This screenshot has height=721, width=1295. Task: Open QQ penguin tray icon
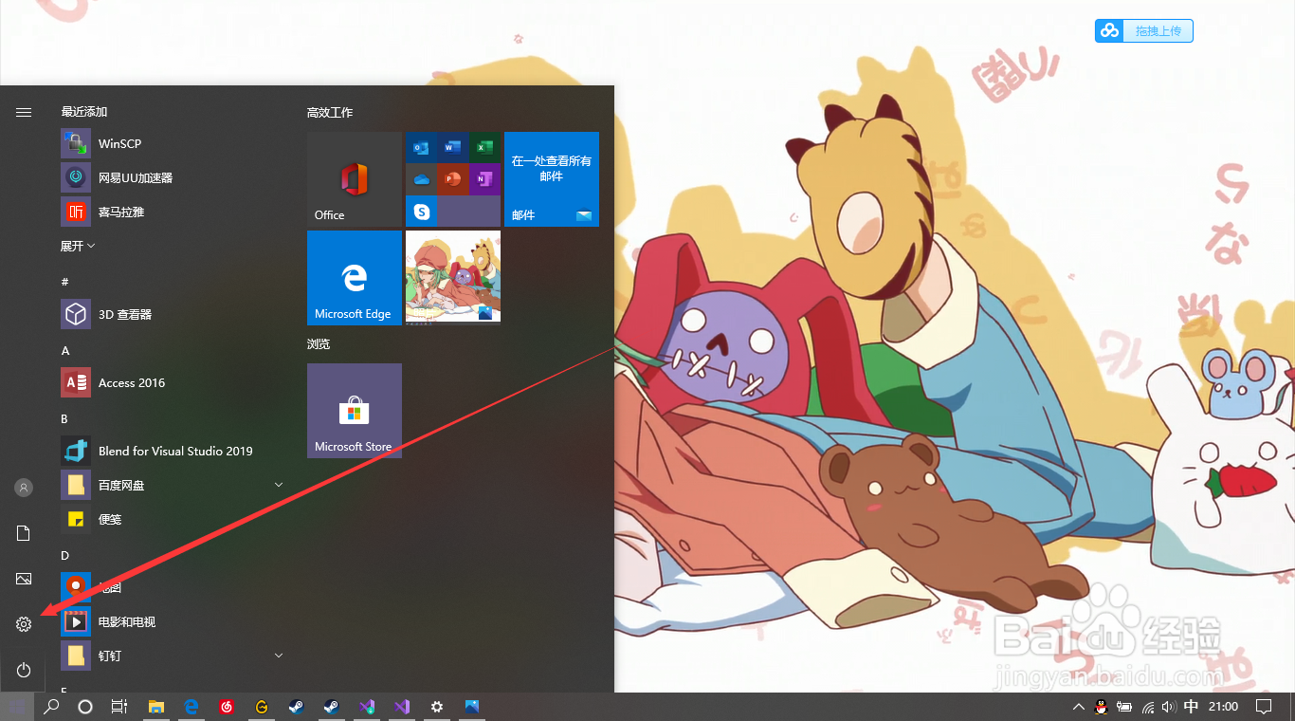[x=1102, y=707]
